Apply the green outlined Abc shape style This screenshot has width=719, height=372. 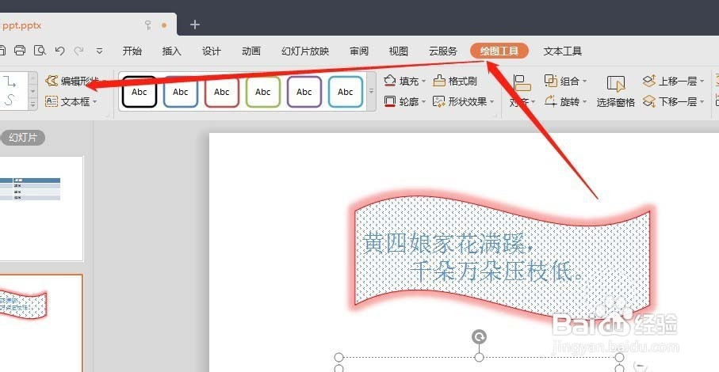click(x=262, y=92)
